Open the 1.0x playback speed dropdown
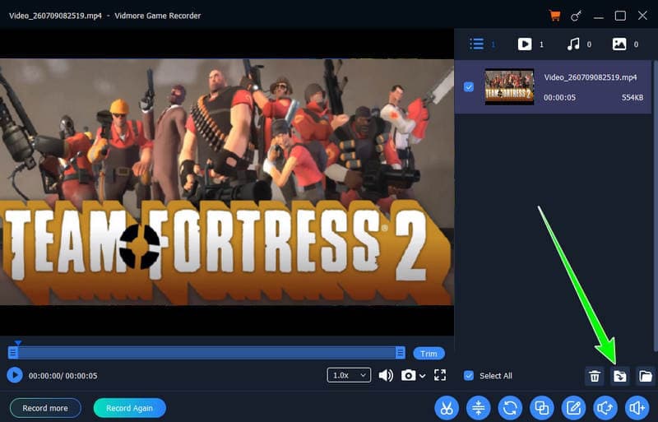 349,375
